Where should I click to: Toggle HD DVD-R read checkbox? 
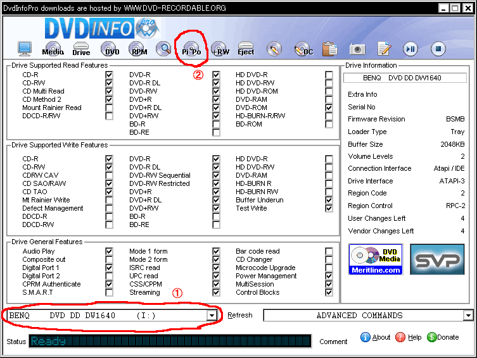pyautogui.click(x=329, y=75)
